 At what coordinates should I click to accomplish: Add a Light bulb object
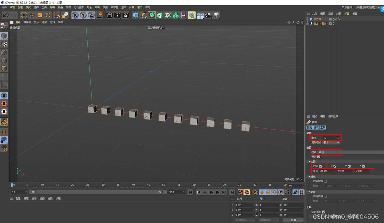pos(217,15)
